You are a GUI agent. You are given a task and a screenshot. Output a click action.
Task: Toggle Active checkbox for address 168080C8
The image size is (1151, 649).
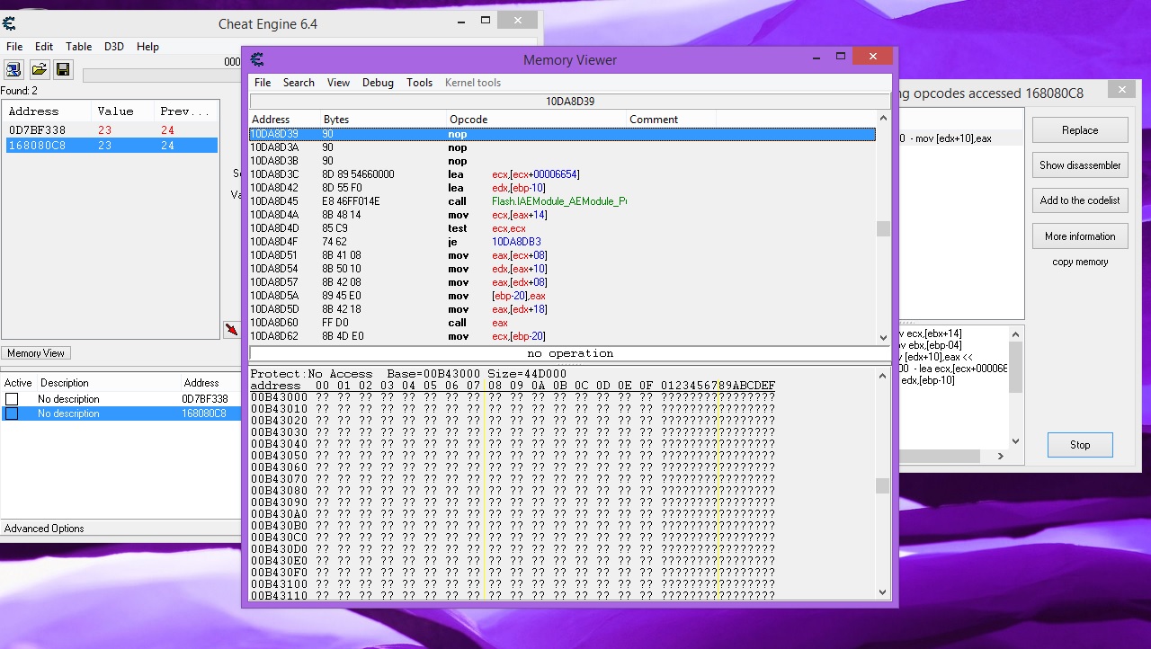click(x=12, y=413)
